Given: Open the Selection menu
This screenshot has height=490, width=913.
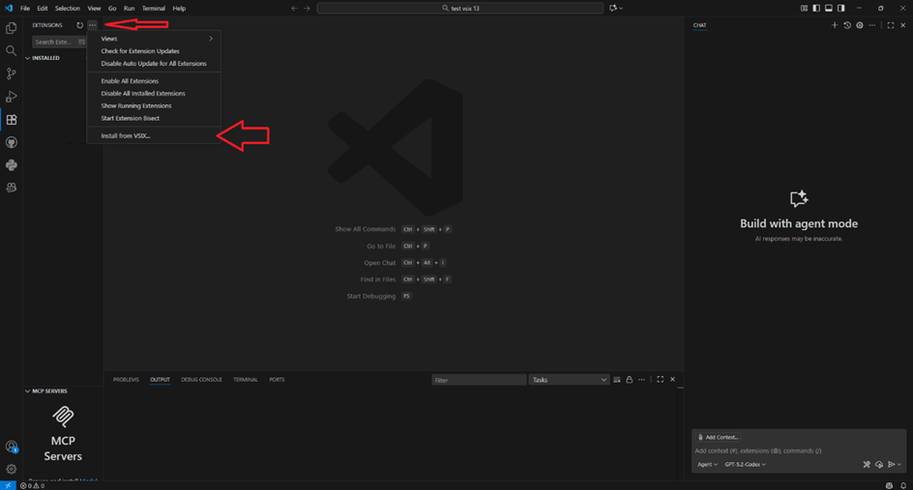Looking at the screenshot, I should coord(68,8).
